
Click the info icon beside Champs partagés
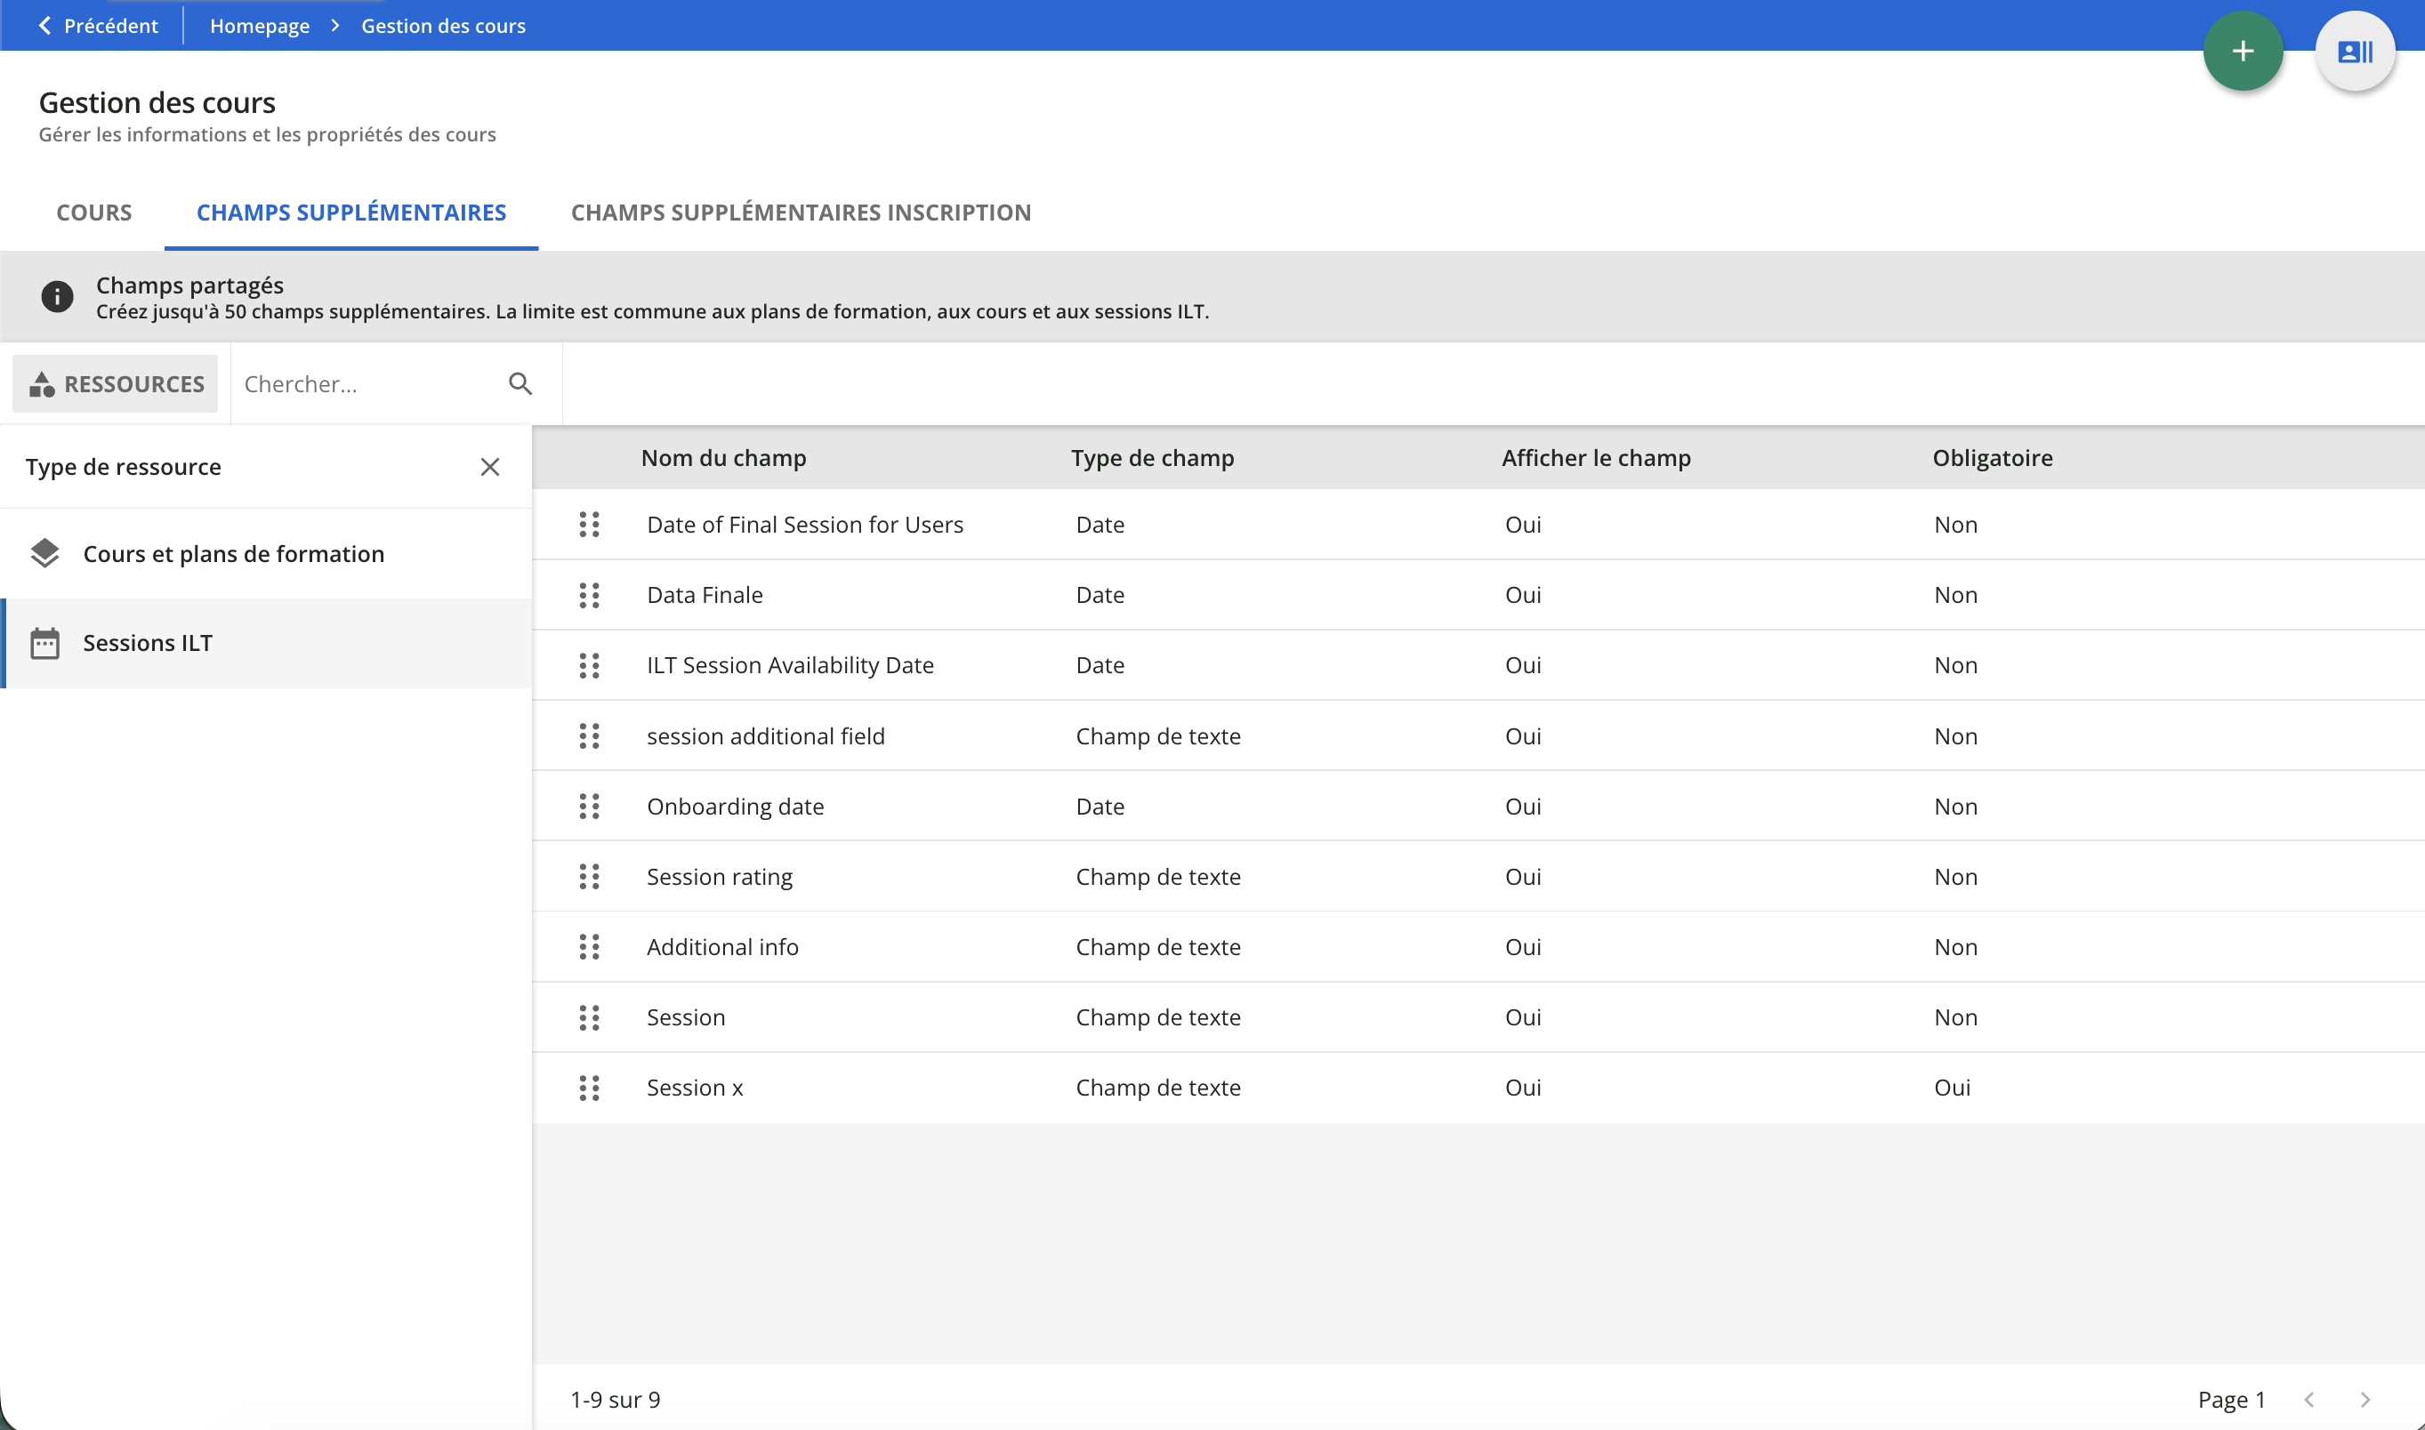[57, 297]
